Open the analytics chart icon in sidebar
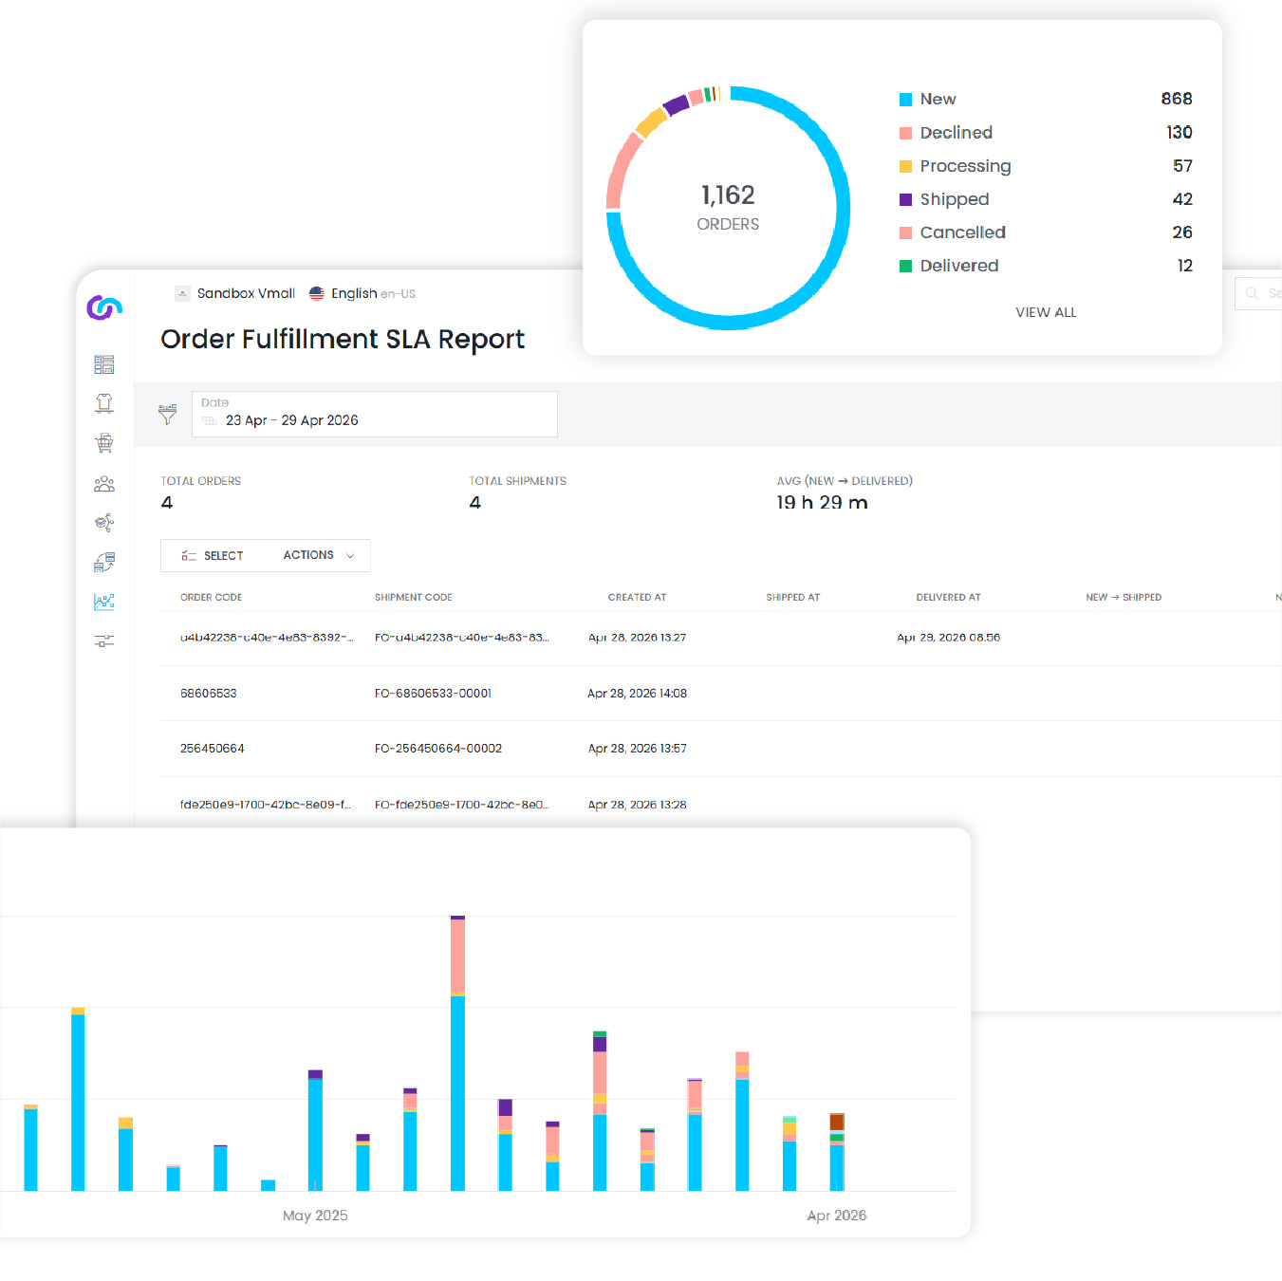Screen dimensions: 1282x1281 point(104,602)
